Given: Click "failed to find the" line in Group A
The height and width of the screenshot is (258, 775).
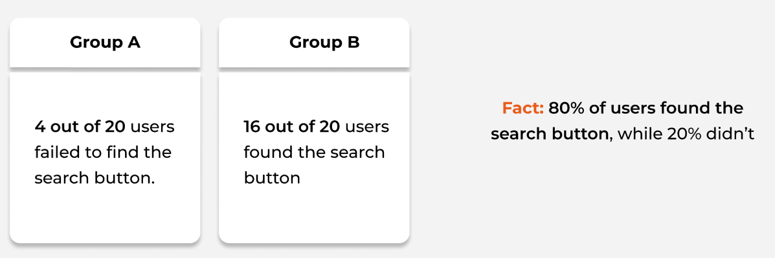Looking at the screenshot, I should (103, 152).
